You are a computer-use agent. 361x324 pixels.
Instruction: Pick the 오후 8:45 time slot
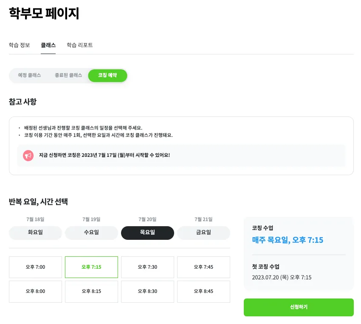203,291
